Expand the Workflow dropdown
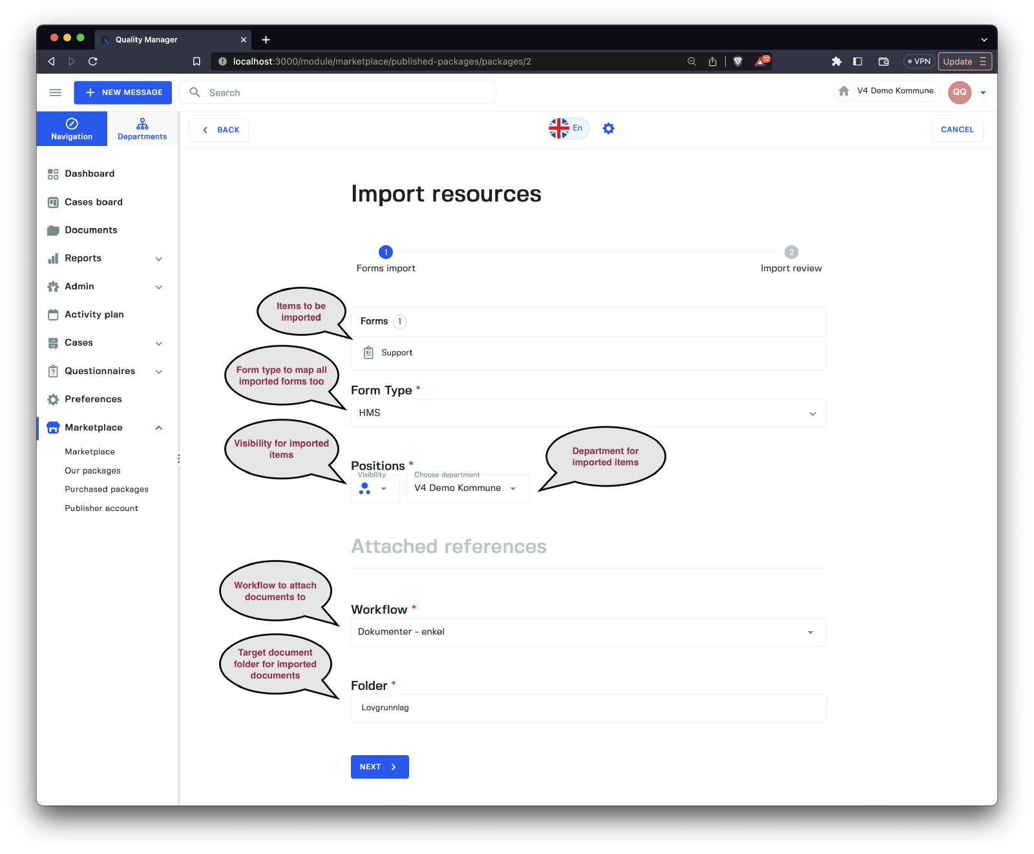 coord(588,632)
